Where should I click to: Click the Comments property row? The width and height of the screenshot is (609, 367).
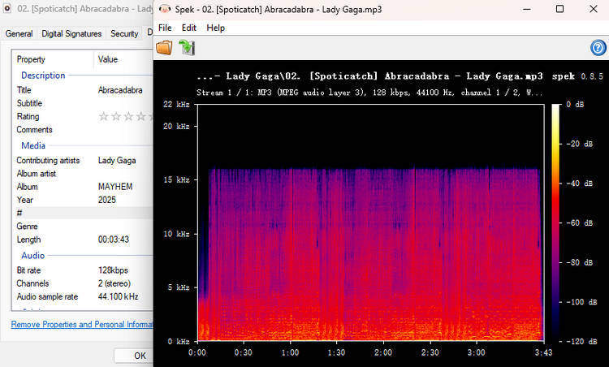click(x=83, y=130)
